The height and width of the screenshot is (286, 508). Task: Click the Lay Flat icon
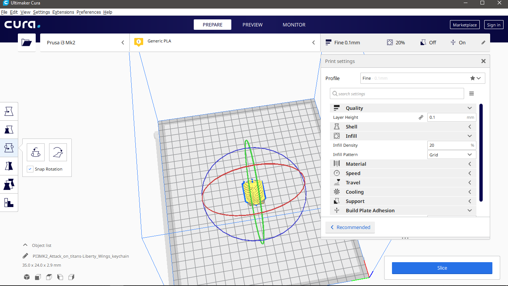pos(58,152)
